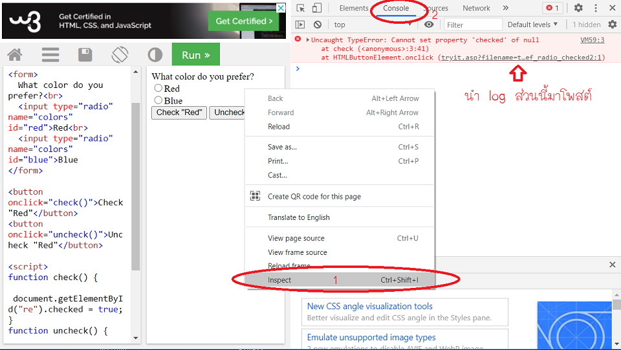Toggle the live expression eye icon
The width and height of the screenshot is (621, 350).
click(x=429, y=25)
